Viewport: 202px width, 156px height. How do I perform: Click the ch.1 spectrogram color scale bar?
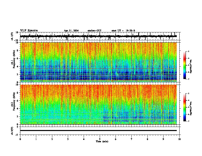[x=184, y=65]
